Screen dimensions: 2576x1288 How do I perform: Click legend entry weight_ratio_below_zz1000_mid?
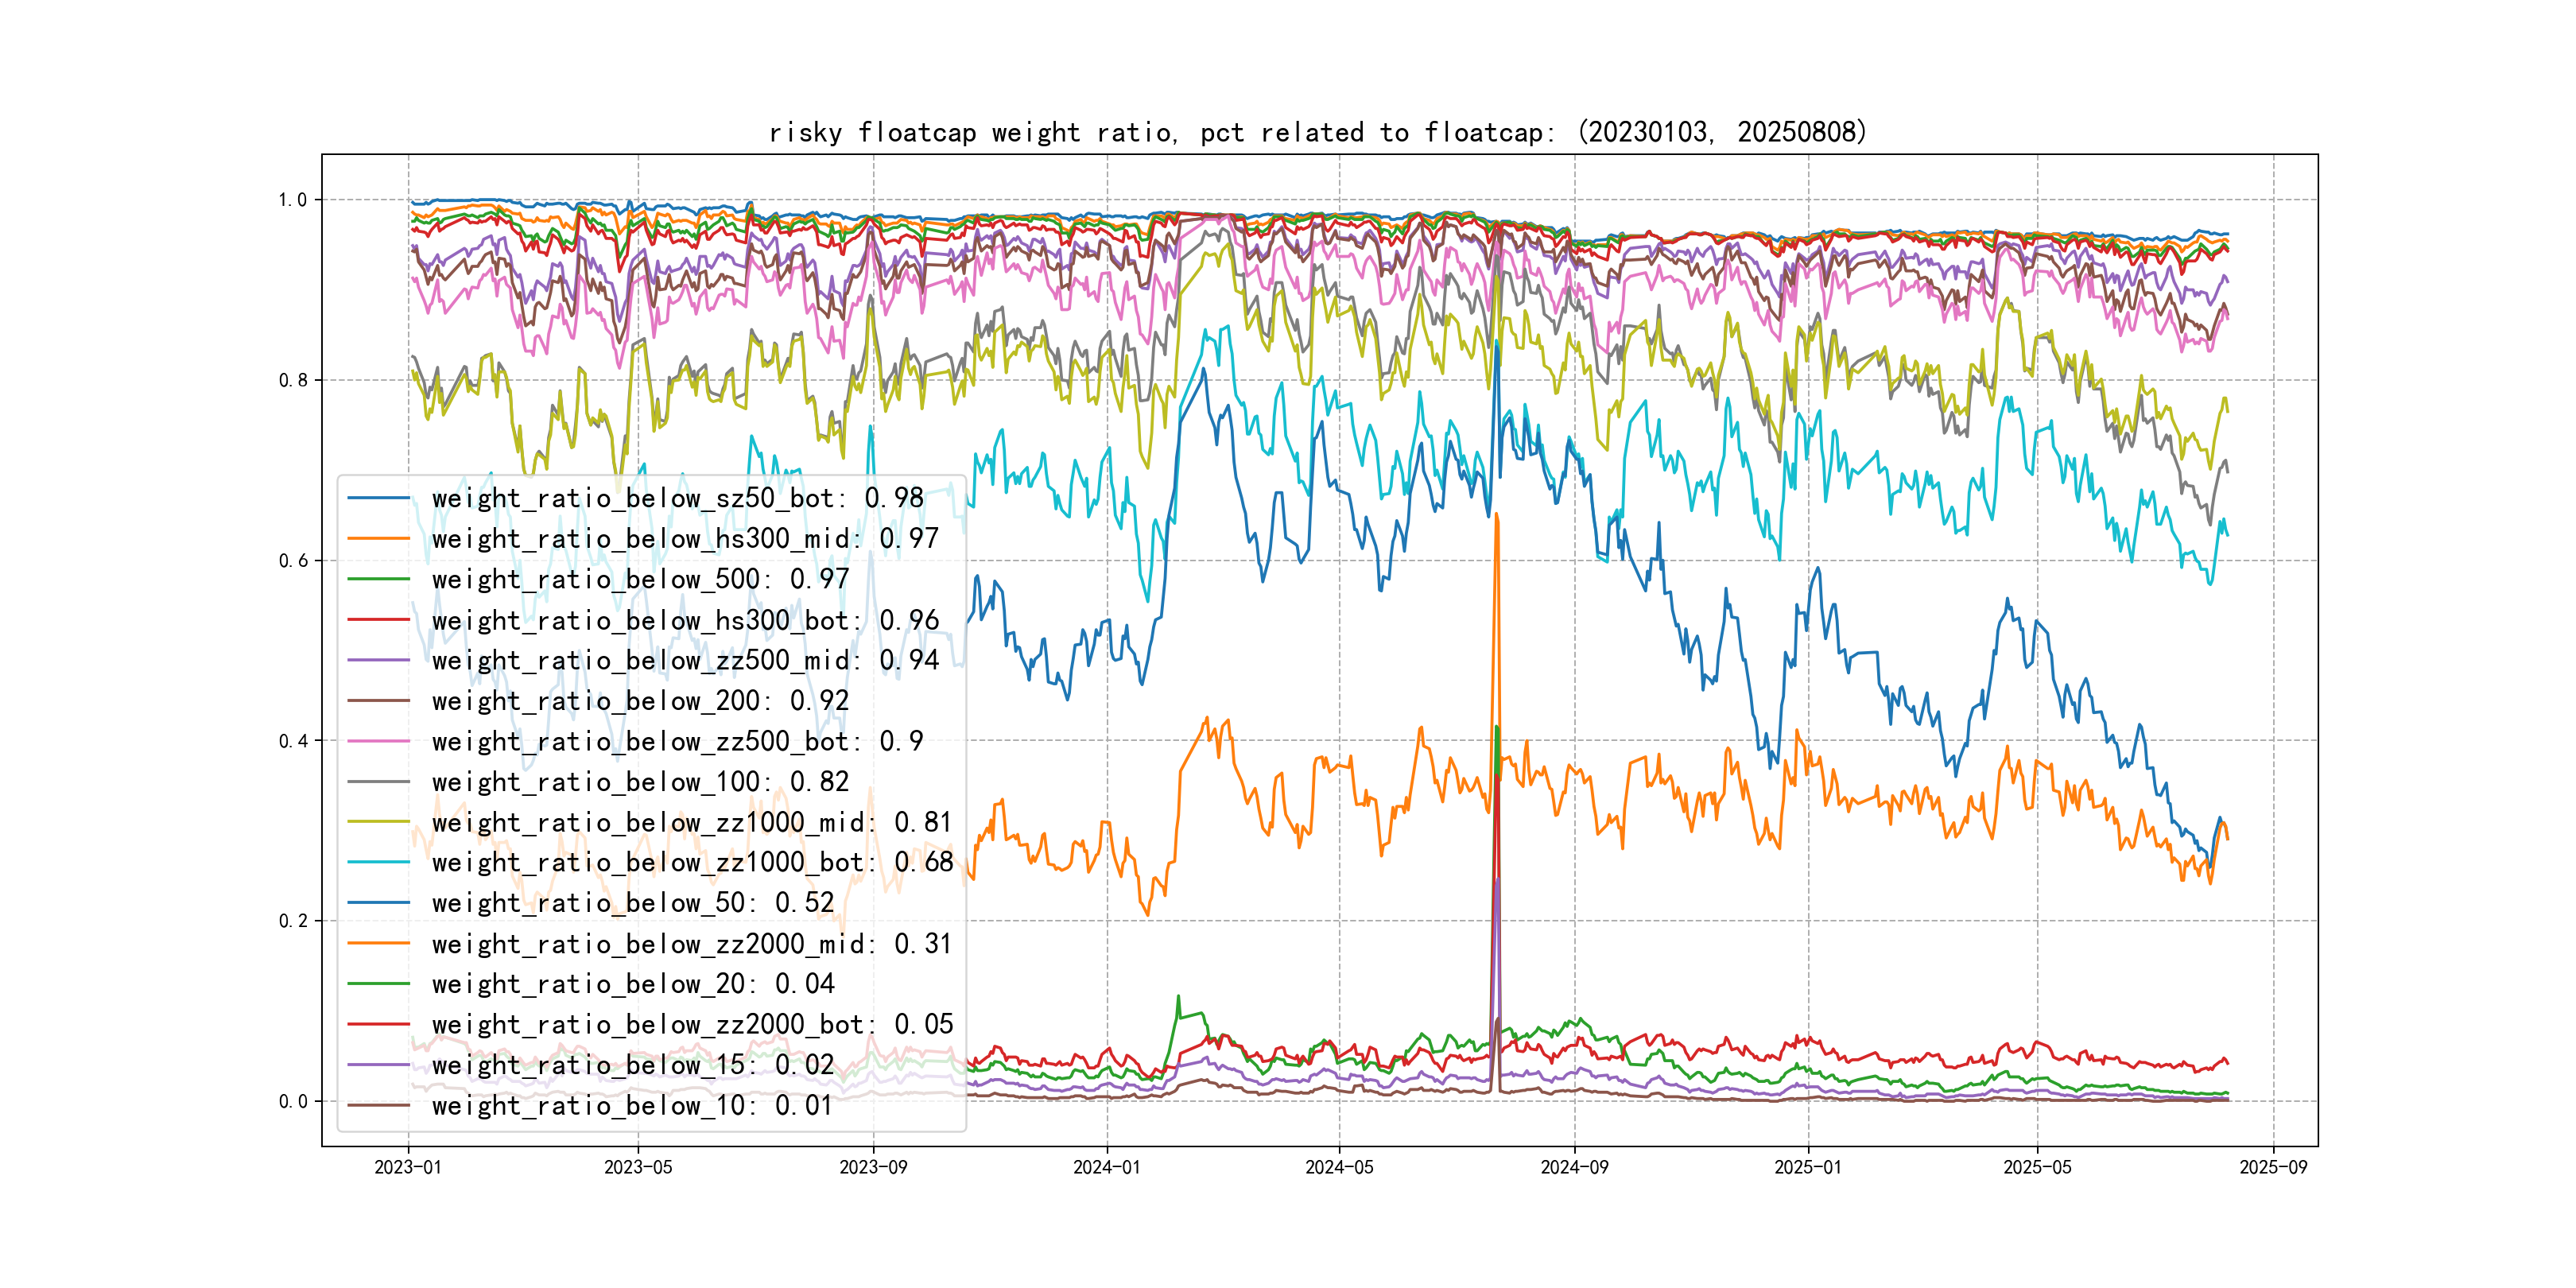click(x=691, y=822)
